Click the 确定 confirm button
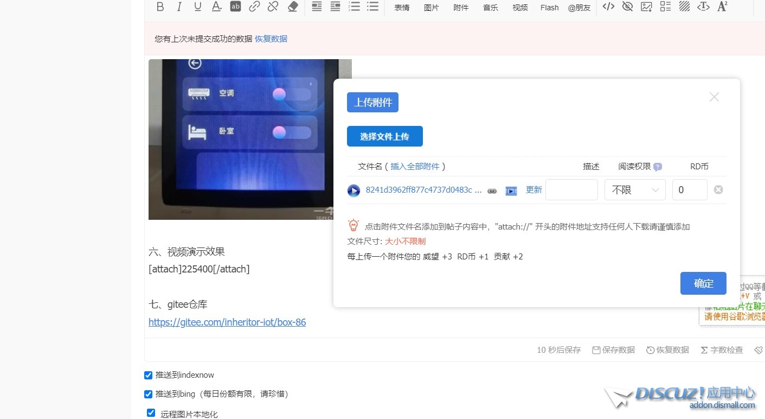The width and height of the screenshot is (765, 419). coord(703,283)
